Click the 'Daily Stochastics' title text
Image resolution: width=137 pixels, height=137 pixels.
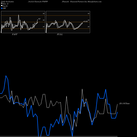7,2
